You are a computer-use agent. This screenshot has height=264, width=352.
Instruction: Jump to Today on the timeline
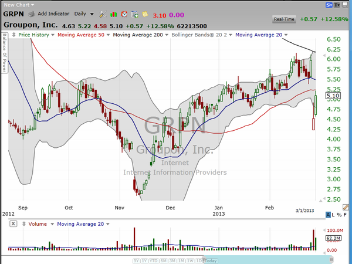tap(211, 261)
